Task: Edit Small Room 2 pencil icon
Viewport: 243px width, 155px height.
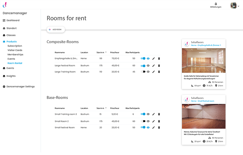Action: coord(153,121)
